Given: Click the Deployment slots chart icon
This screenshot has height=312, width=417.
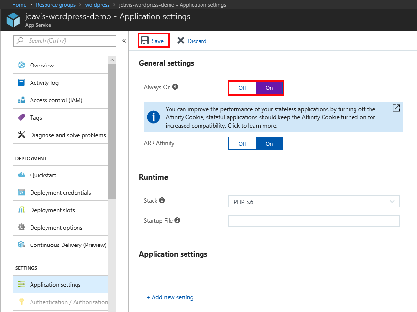Looking at the screenshot, I should [21, 210].
